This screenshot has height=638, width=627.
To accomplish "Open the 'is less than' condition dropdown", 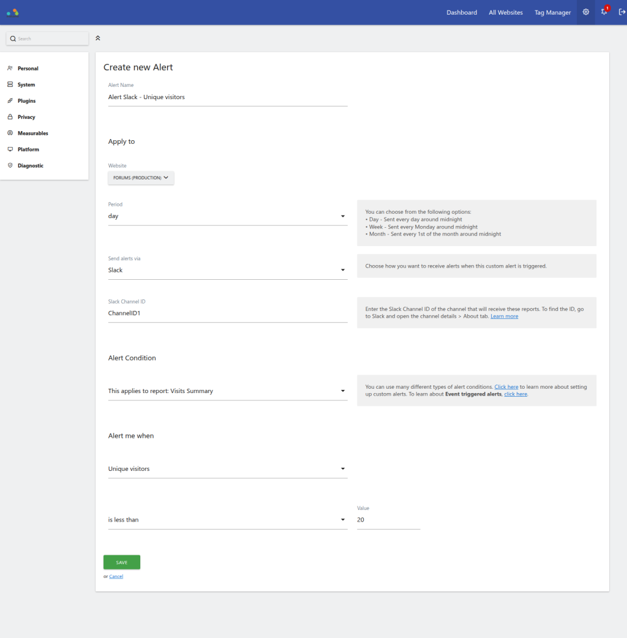I will 227,520.
